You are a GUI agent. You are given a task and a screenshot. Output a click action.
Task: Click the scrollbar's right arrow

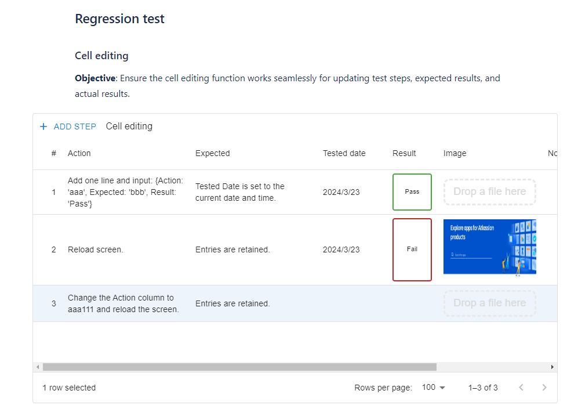552,367
